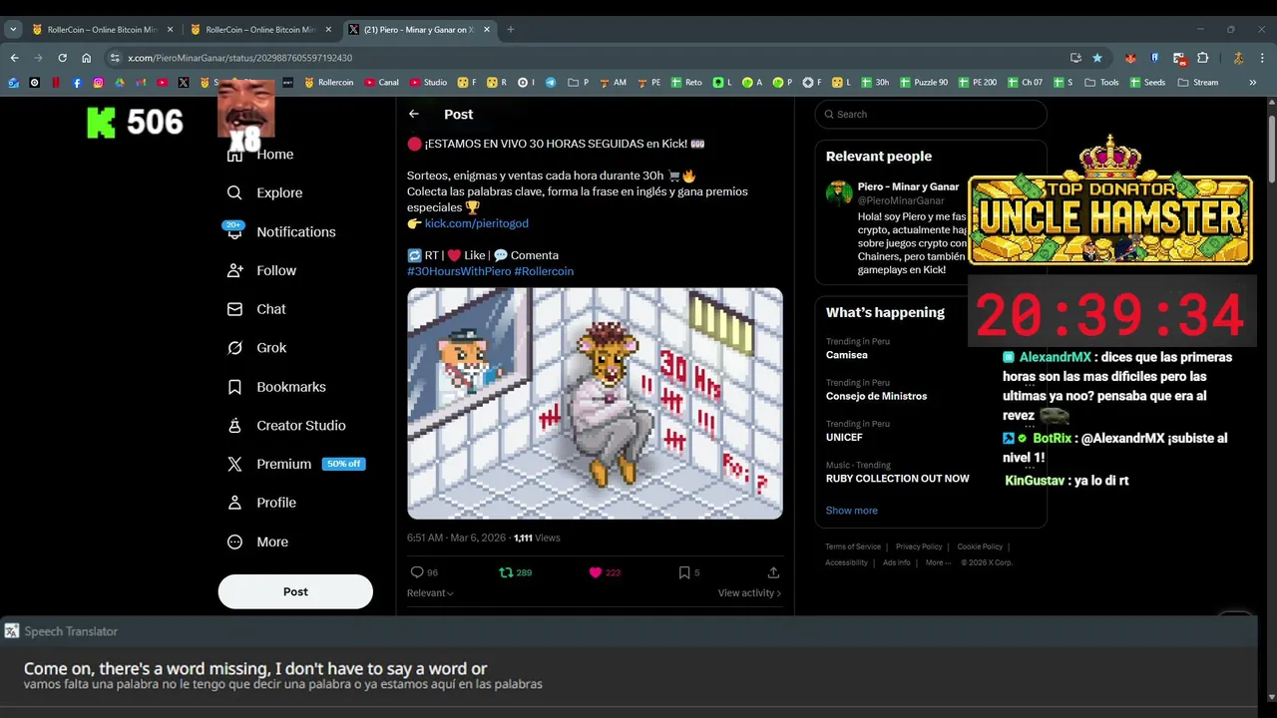
Task: Click the address bar URL
Action: (x=239, y=58)
